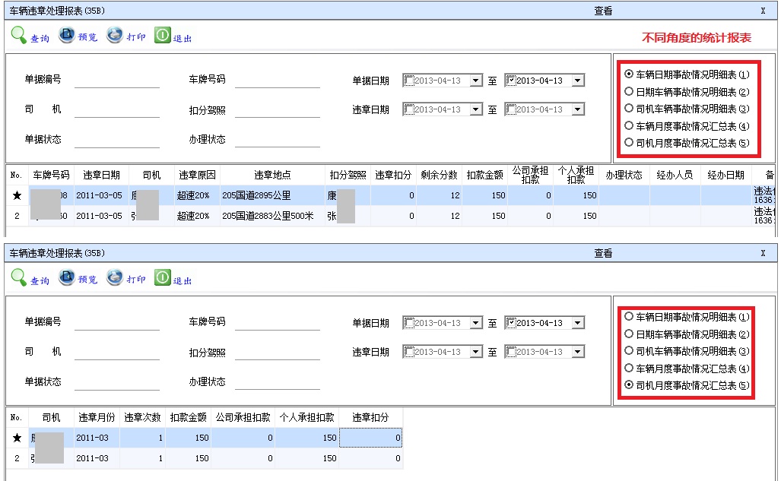Viewport: 781px width, 481px height.
Task: Select 司机车辆事故情况明细表 radio in upper window
Action: [x=629, y=109]
